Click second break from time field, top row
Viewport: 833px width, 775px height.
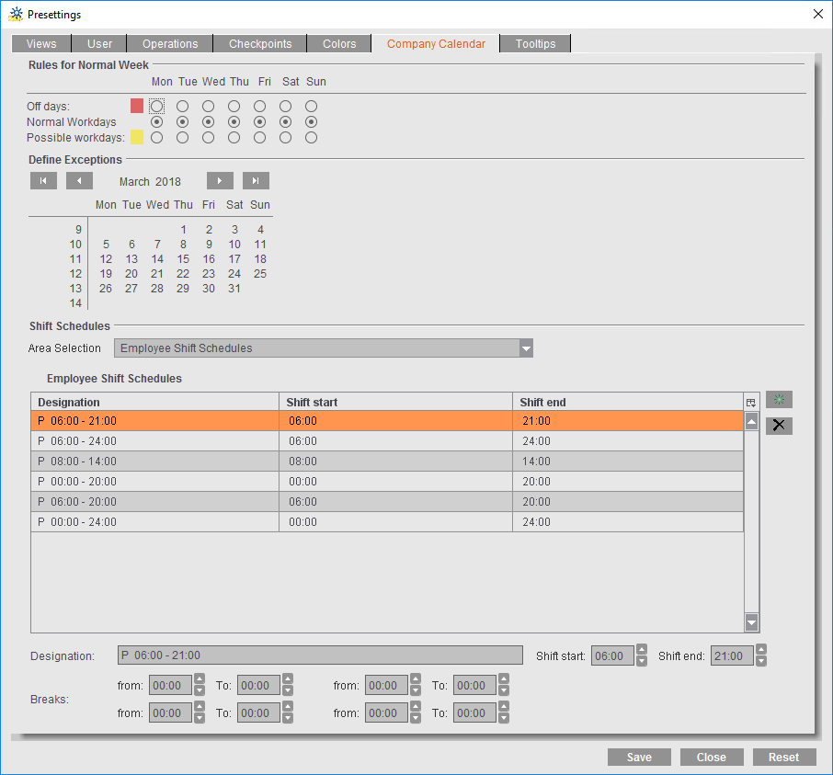pyautogui.click(x=386, y=685)
